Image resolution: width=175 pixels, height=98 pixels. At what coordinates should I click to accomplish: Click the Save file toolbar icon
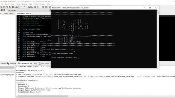(x=4, y=7)
